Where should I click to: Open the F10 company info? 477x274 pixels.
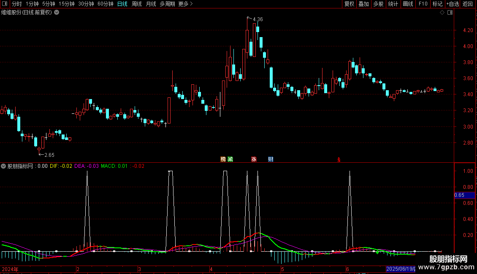point(423,4)
